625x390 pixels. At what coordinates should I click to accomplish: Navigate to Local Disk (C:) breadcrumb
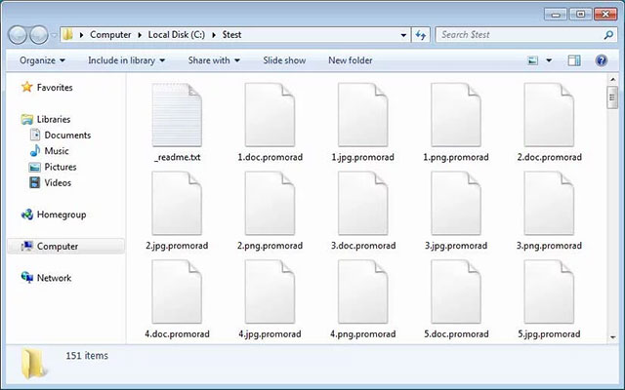177,35
